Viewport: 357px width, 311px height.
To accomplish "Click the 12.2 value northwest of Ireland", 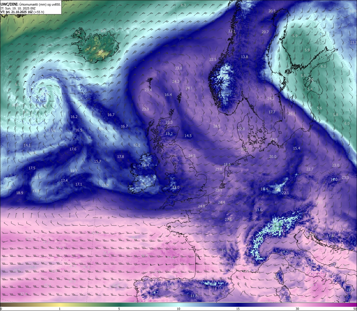I will point(137,145).
